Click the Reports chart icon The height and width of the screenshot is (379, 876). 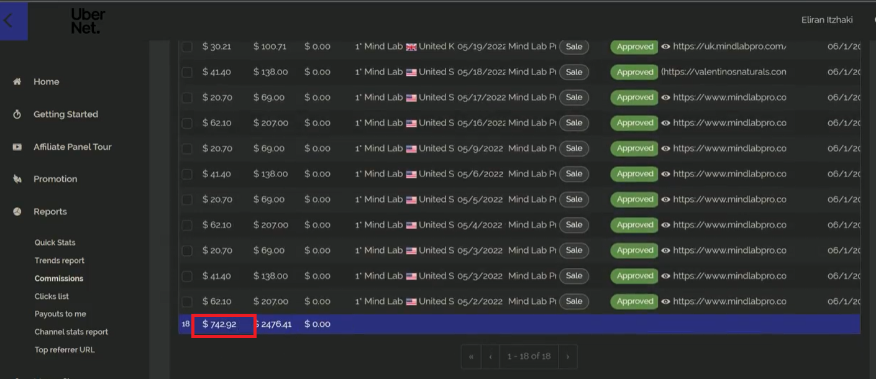17,211
